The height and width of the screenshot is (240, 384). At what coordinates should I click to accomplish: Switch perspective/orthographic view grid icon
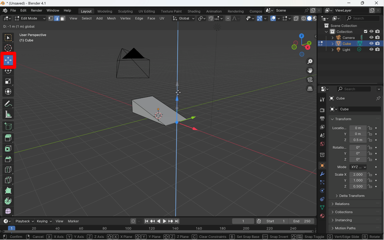point(310,89)
